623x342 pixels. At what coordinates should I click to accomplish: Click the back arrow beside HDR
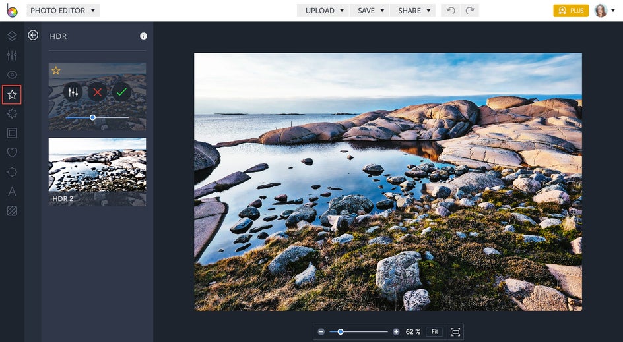[33, 36]
